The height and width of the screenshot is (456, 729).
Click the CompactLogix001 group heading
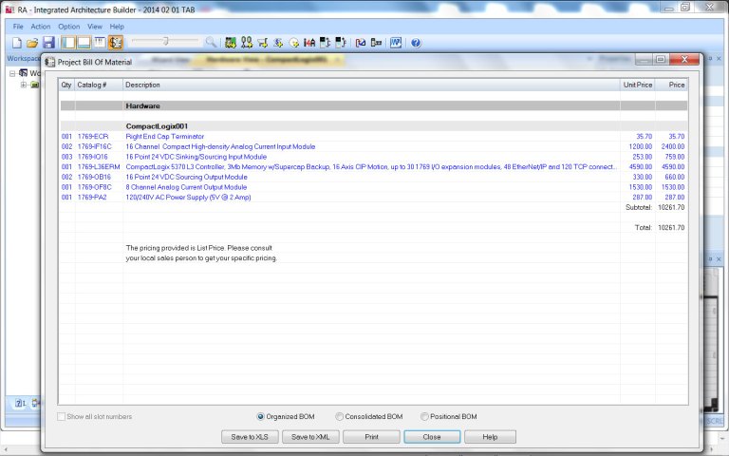[x=157, y=126]
